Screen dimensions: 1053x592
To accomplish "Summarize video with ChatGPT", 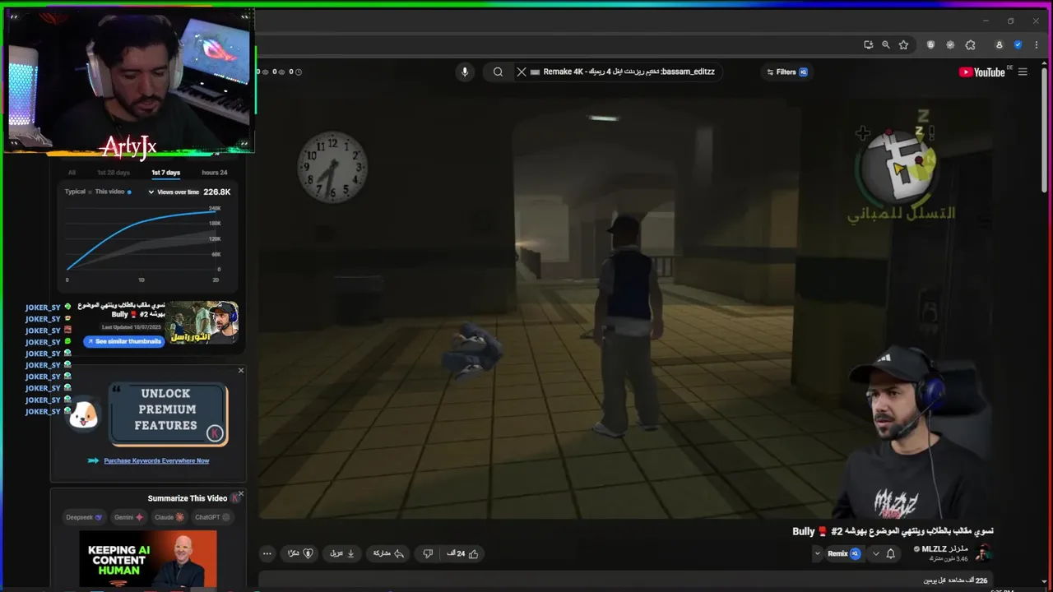I will pyautogui.click(x=212, y=517).
